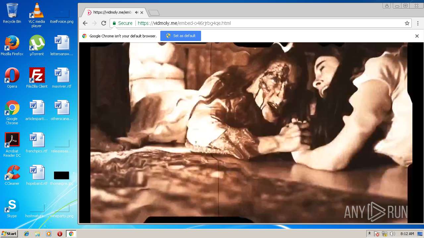
Task: Click the Show desktop button
Action: [x=420, y=234]
